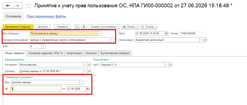Switch to Основные средства, НПА (1) tab

click(x=46, y=53)
